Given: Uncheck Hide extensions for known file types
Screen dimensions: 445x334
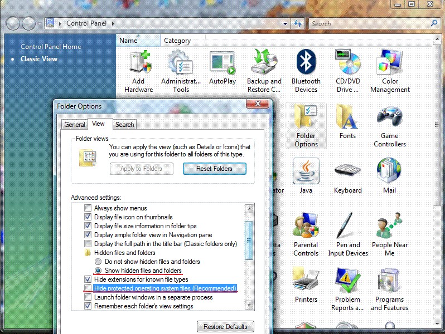Looking at the screenshot, I should coord(88,279).
